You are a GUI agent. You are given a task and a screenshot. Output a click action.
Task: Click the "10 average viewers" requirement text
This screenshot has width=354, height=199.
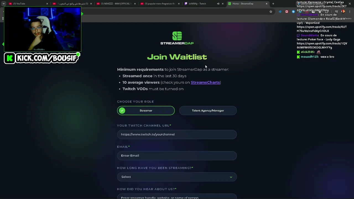(x=141, y=82)
